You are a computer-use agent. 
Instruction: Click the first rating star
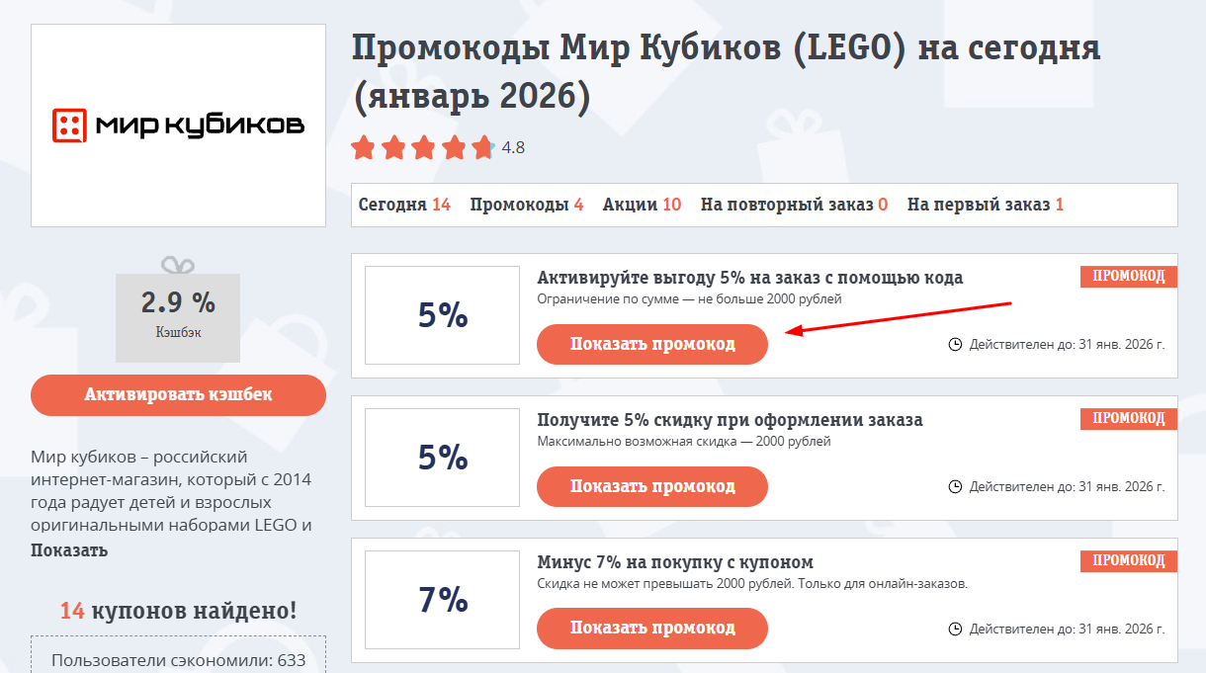[363, 147]
